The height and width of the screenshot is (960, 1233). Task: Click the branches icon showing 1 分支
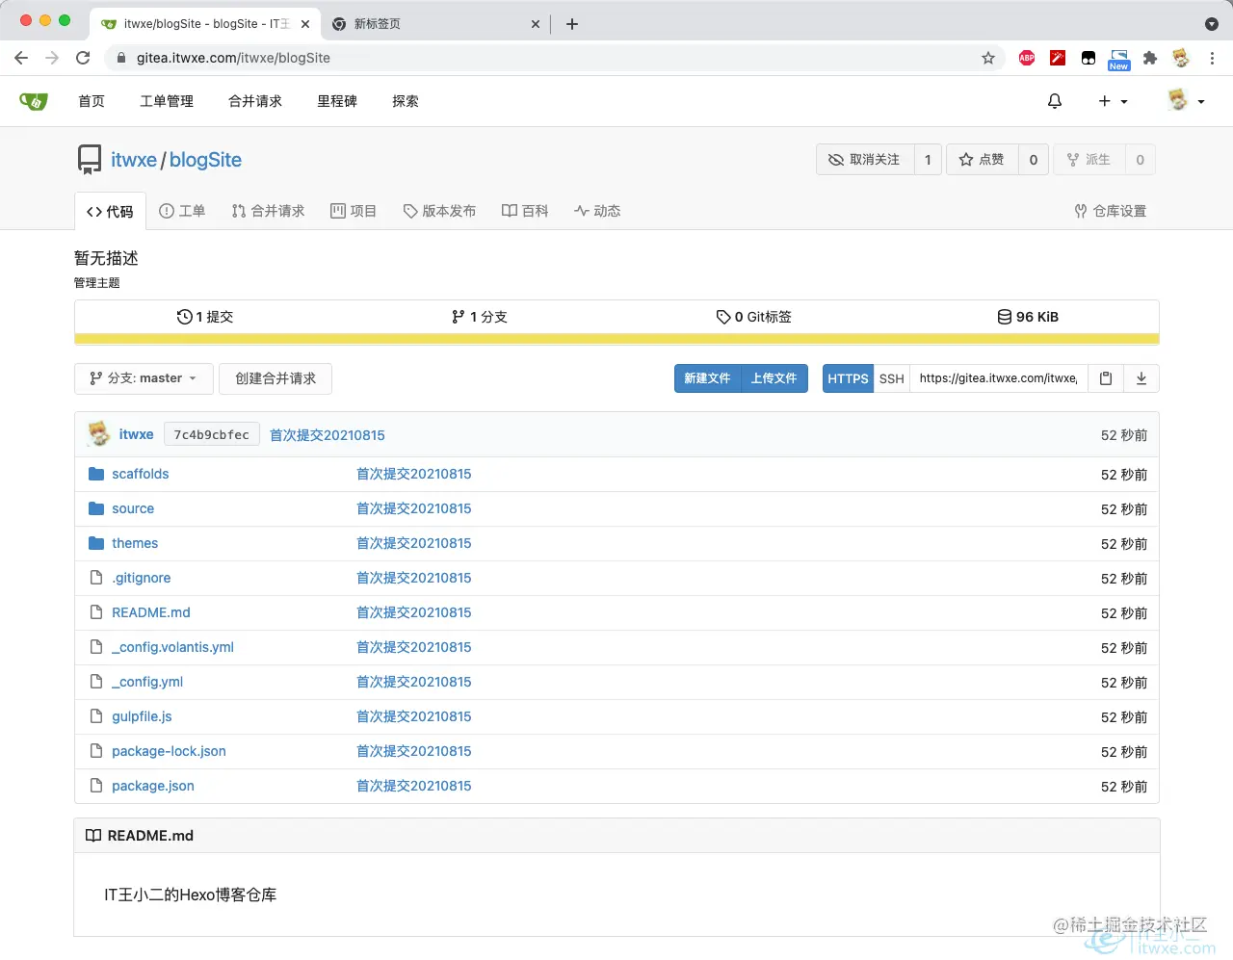(x=459, y=316)
